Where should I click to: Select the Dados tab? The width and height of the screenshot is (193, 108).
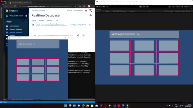[34, 20]
